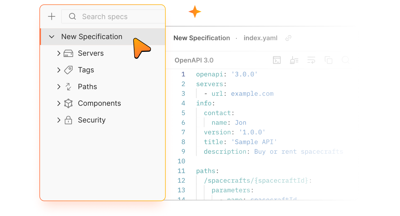This screenshot has width=400, height=216.
Task: Expand the Servers section chevron
Action: (x=59, y=53)
